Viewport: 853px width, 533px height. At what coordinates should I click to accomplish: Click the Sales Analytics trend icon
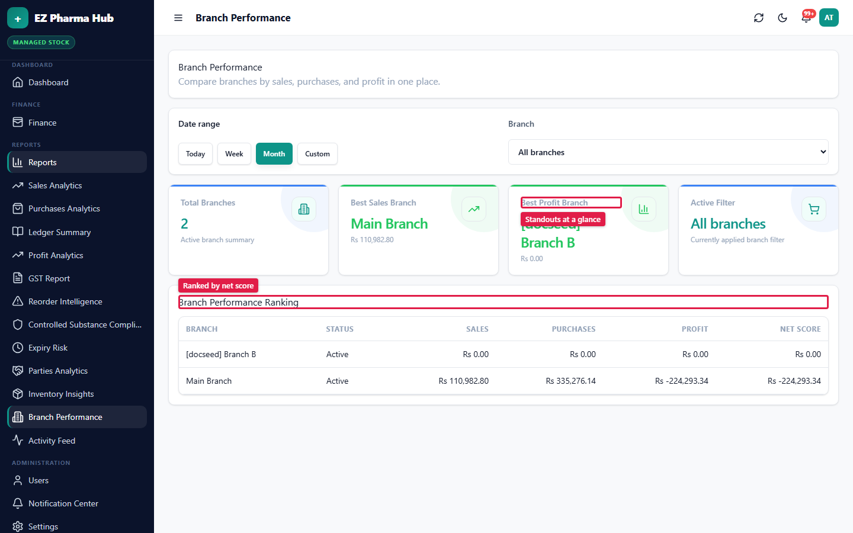18,185
